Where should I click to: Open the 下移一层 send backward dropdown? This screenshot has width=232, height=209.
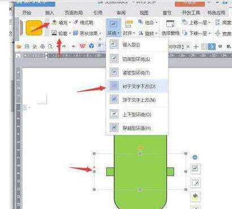point(196,33)
